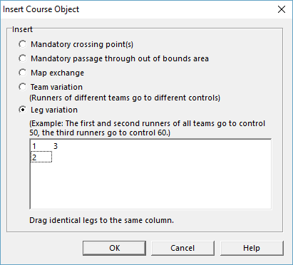Click the Insert group box label
The height and width of the screenshot is (265, 293).
click(x=22, y=29)
